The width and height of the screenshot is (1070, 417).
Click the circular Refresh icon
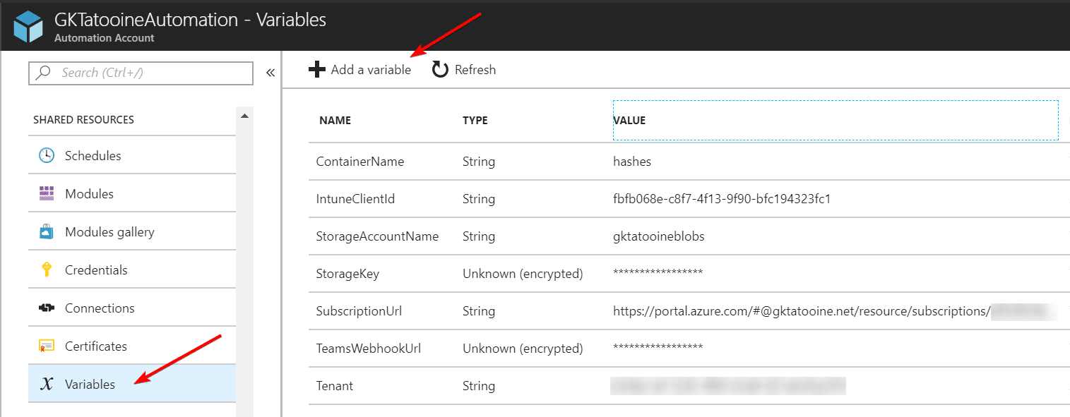[440, 69]
